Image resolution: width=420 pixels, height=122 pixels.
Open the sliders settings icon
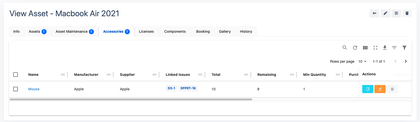pos(396,13)
